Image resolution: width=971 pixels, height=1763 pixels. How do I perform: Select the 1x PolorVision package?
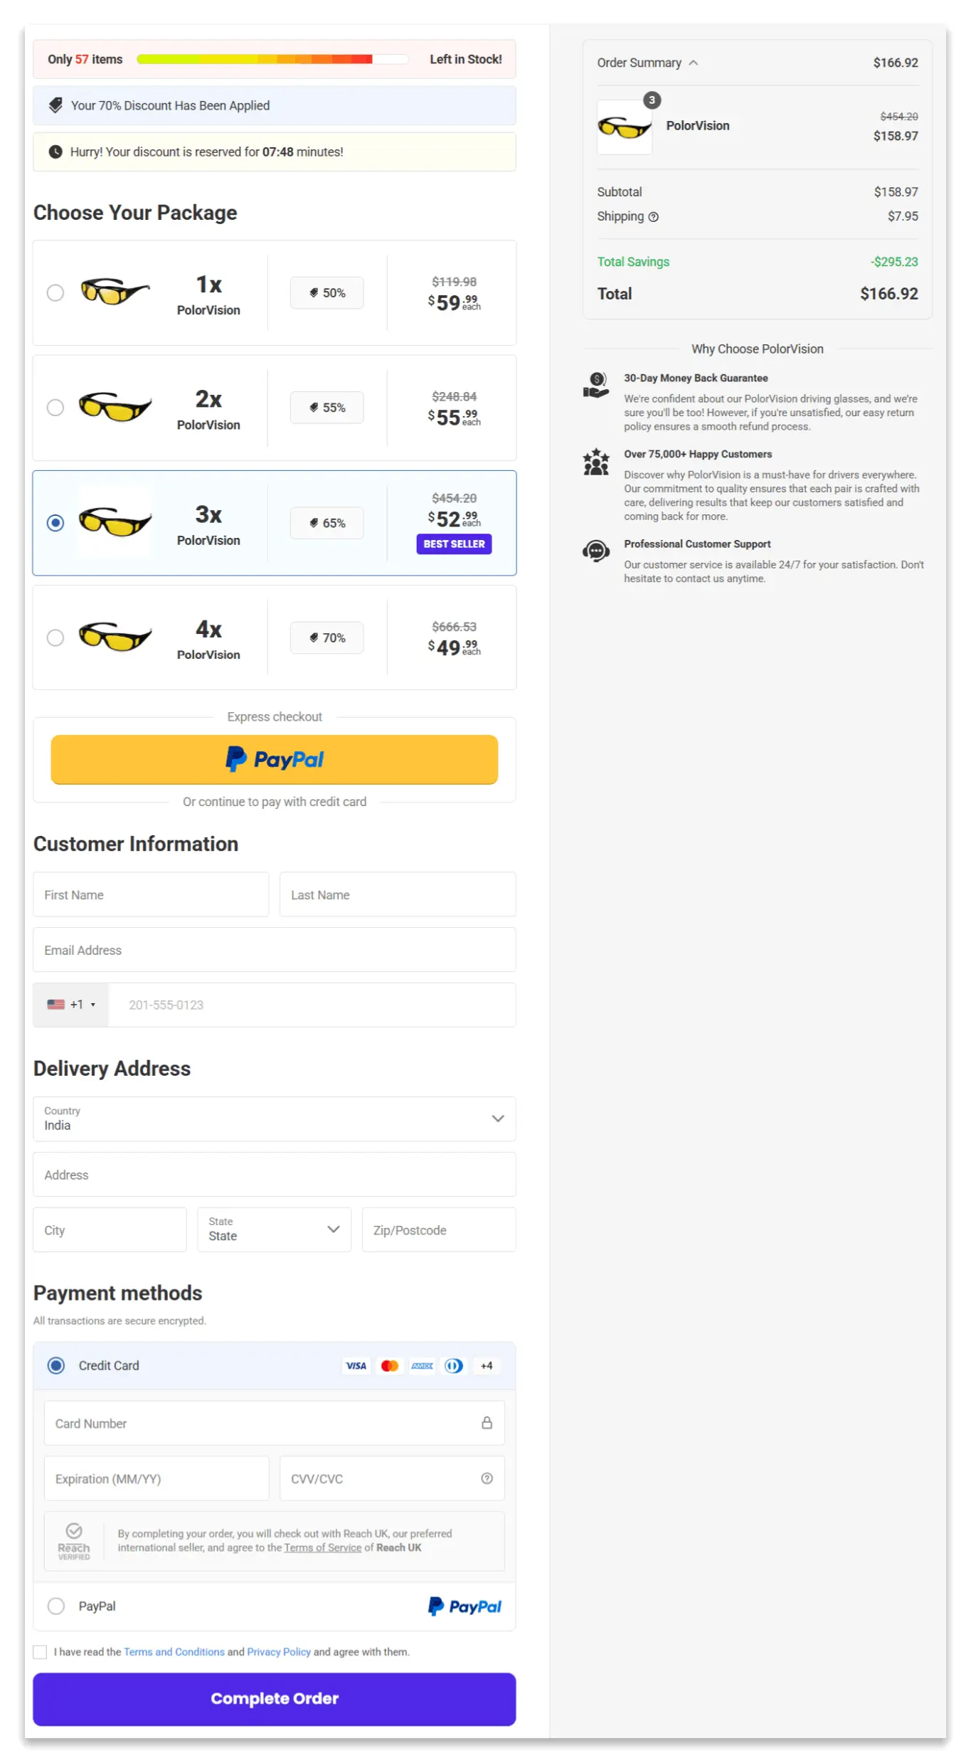[55, 292]
